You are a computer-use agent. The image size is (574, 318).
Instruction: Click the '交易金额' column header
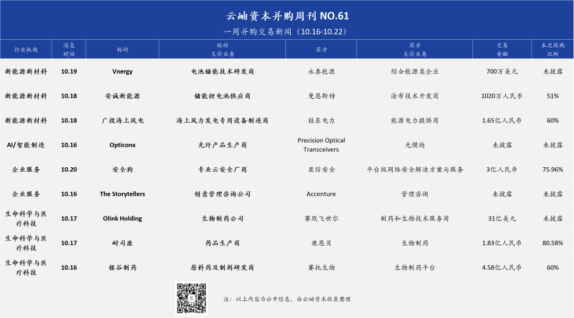click(502, 49)
